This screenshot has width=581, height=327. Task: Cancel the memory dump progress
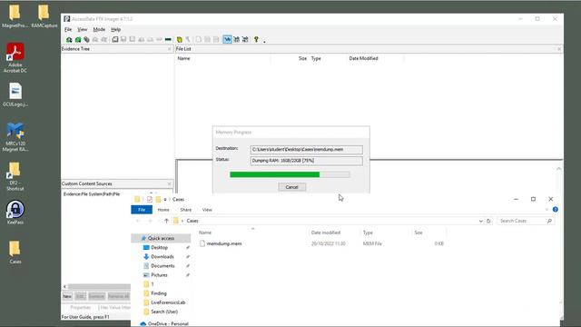click(292, 187)
